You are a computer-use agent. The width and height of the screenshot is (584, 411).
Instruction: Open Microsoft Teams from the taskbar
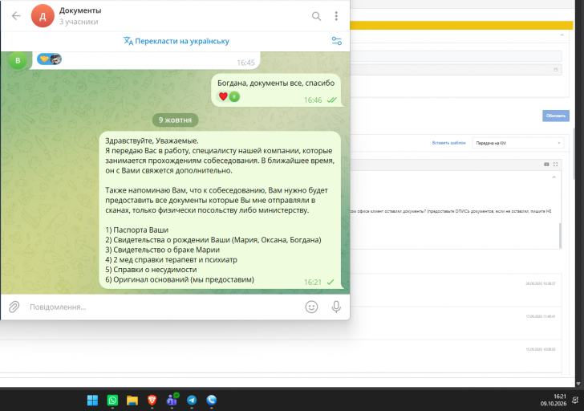pos(172,401)
